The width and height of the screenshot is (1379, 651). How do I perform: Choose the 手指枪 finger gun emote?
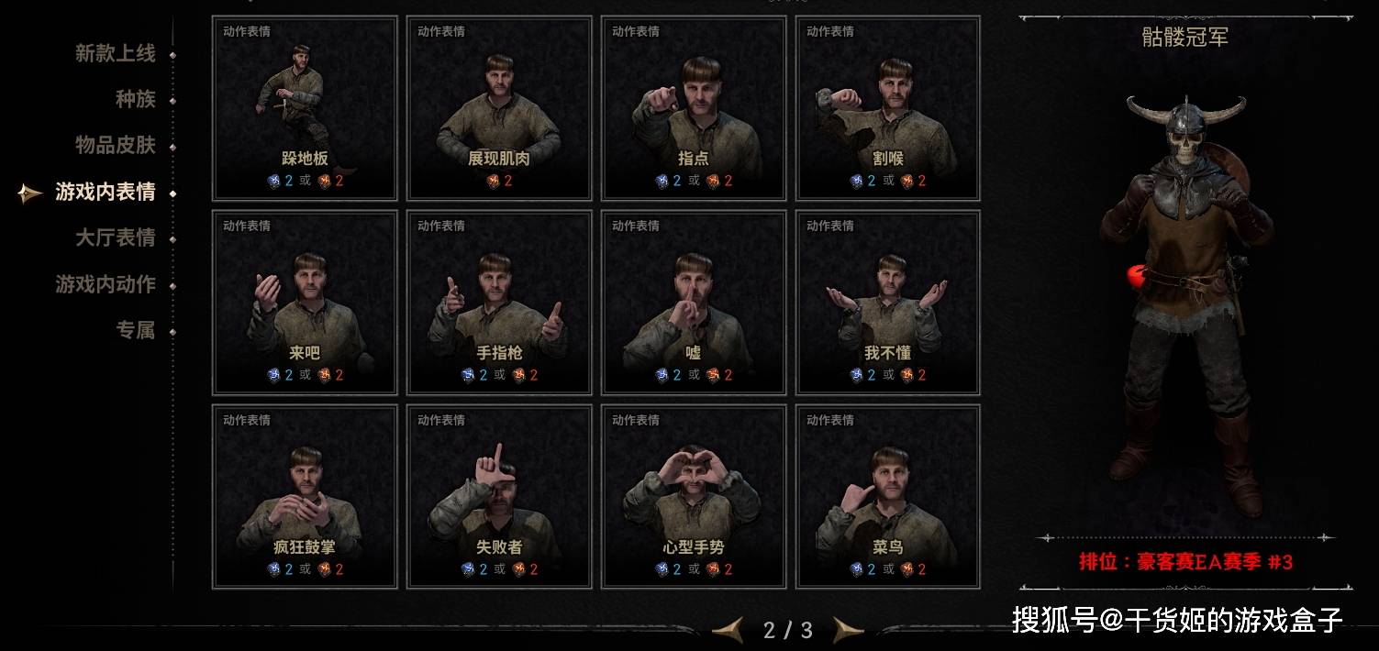[x=499, y=303]
